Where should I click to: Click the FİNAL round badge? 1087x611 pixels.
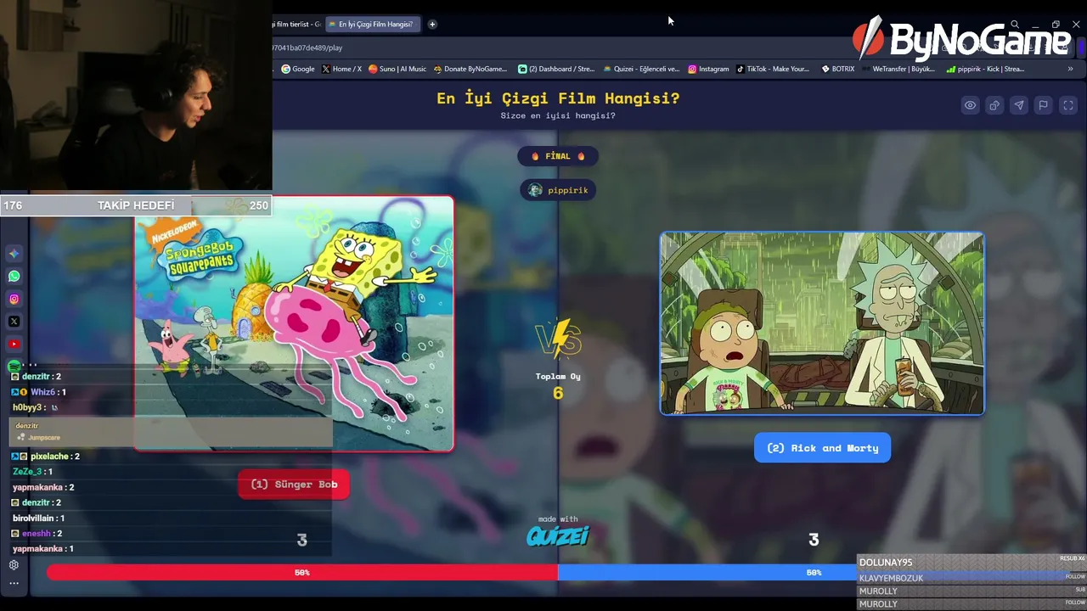(558, 156)
